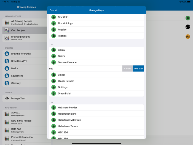Tap the gray Cancel swipe action

pos(127,68)
